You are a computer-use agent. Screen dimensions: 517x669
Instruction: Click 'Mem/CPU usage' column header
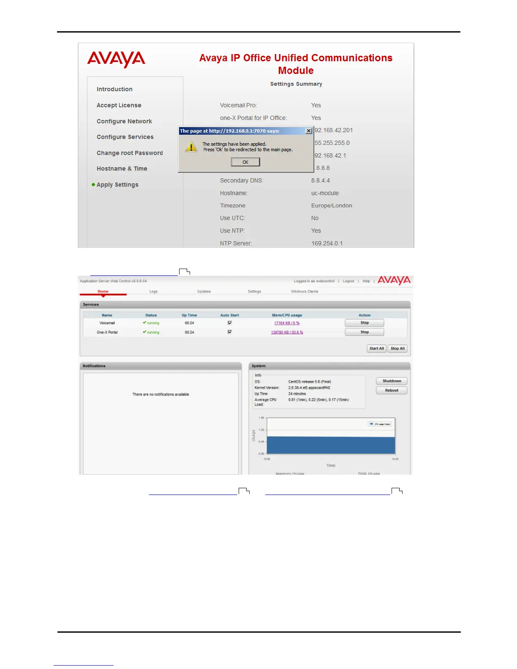pyautogui.click(x=287, y=315)
